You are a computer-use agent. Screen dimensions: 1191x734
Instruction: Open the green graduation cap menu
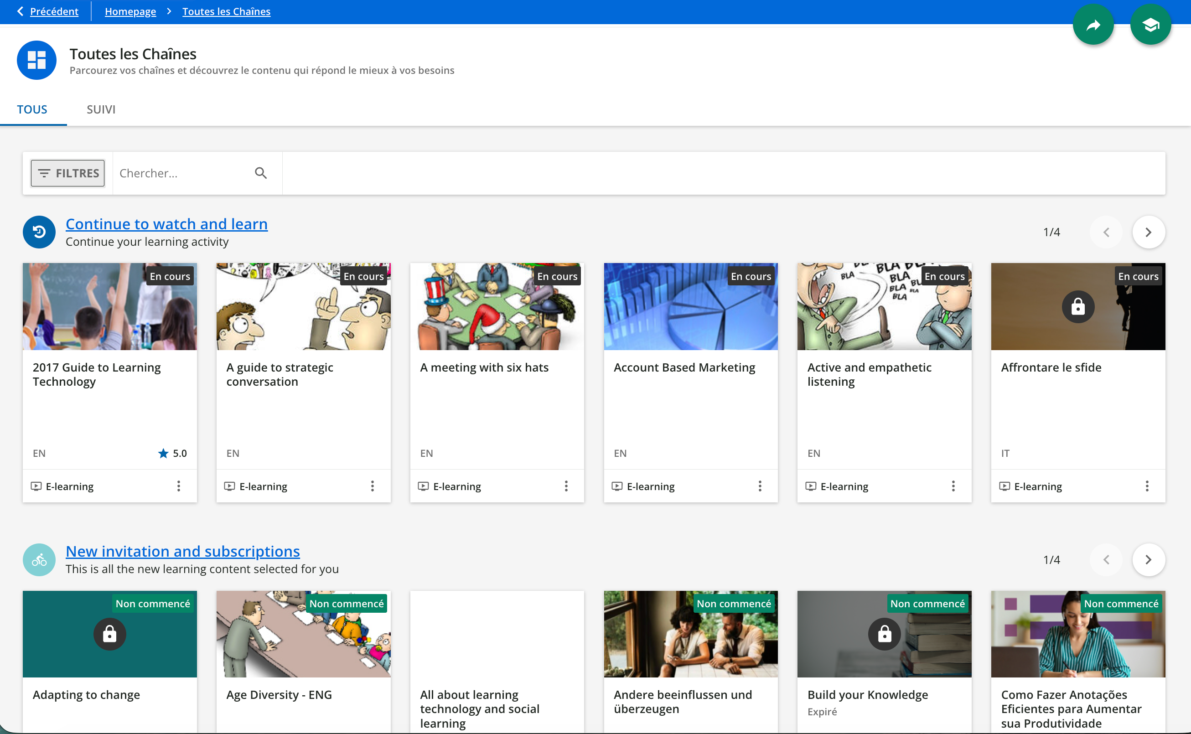click(x=1150, y=25)
